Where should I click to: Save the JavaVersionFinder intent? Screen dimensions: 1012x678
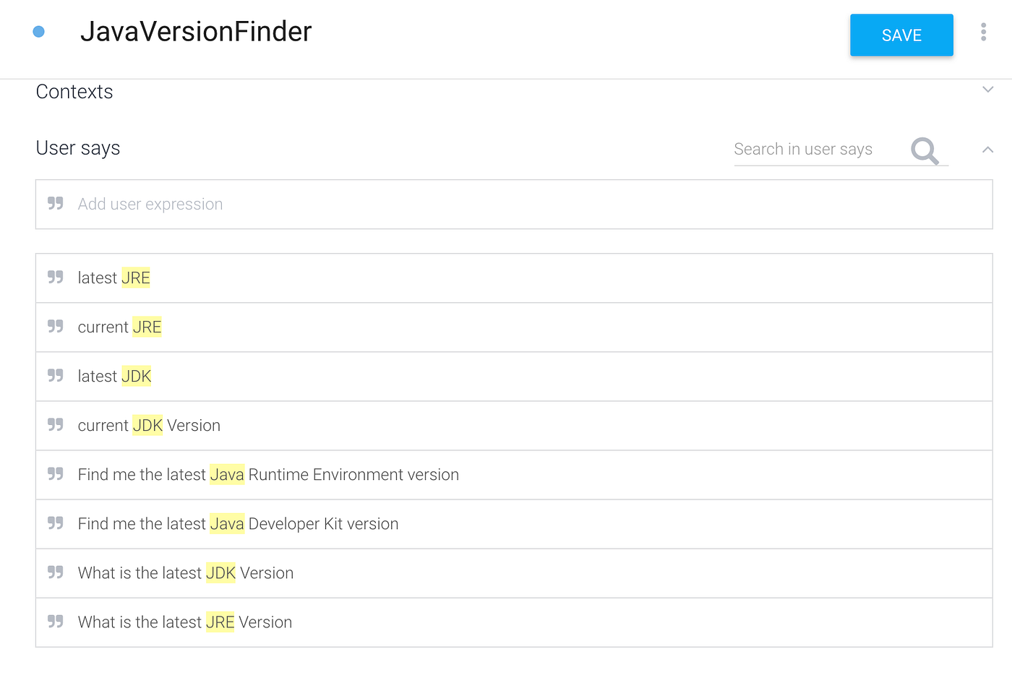pos(901,35)
